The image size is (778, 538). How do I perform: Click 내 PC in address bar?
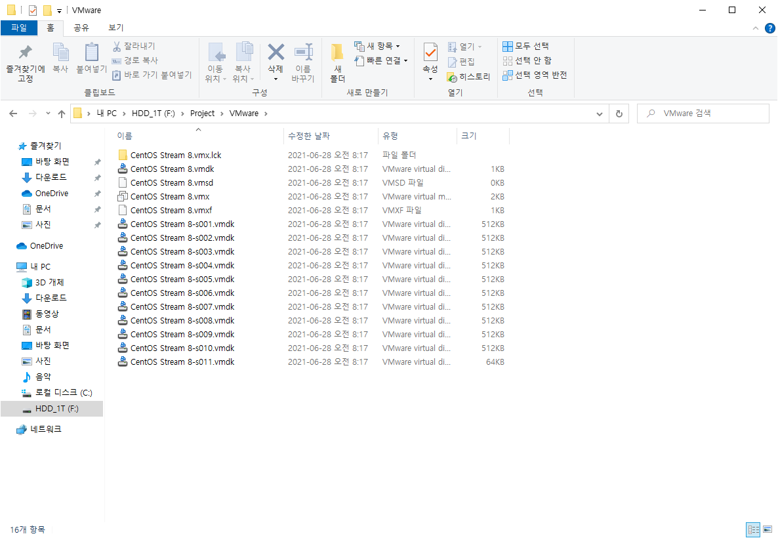point(107,114)
